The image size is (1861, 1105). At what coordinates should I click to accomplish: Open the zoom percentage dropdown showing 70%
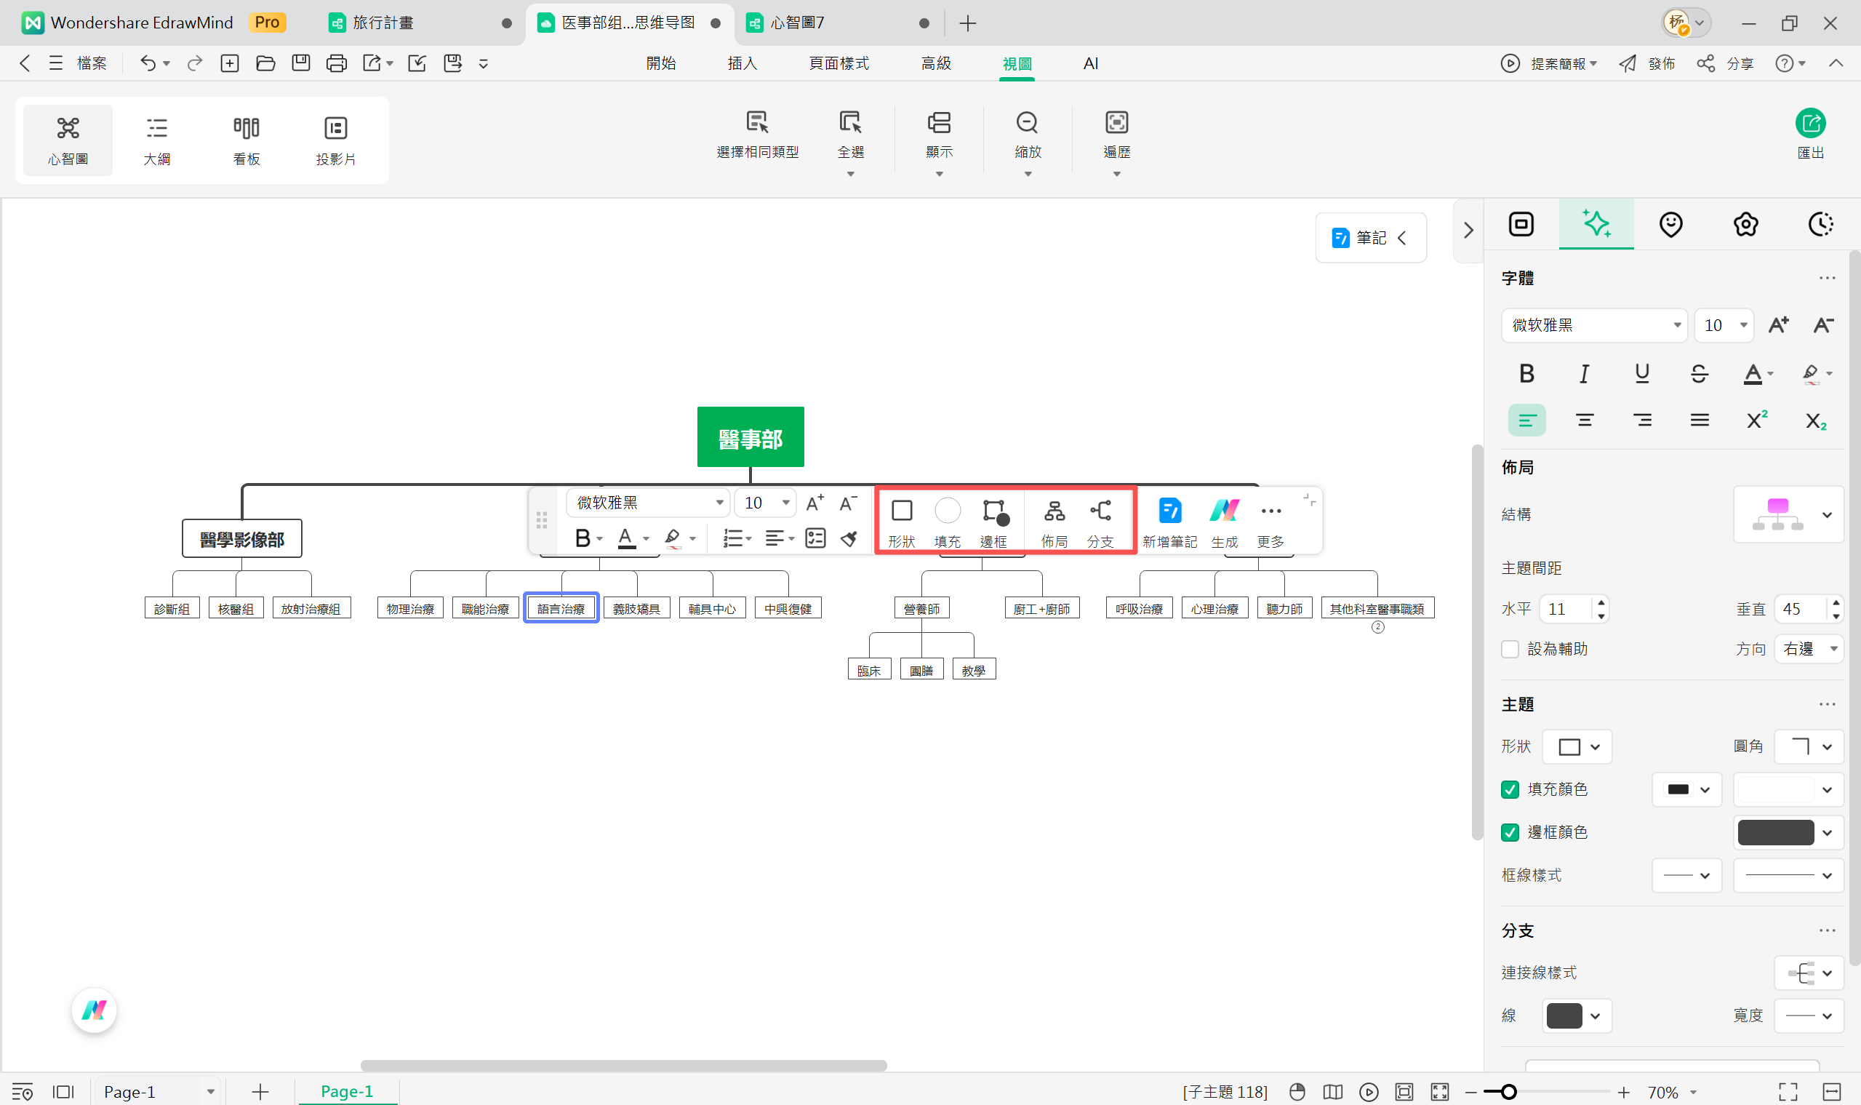1670,1092
